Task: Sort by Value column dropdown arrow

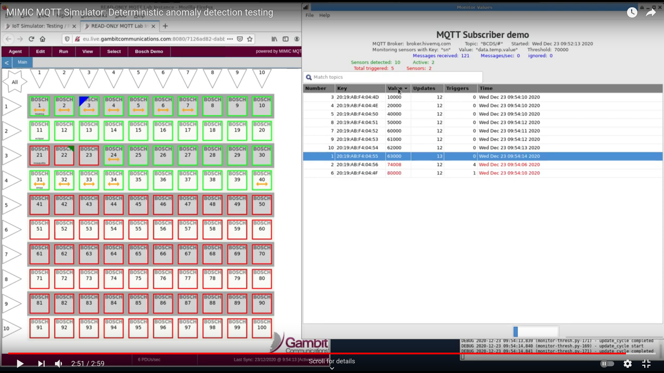Action: 406,88
